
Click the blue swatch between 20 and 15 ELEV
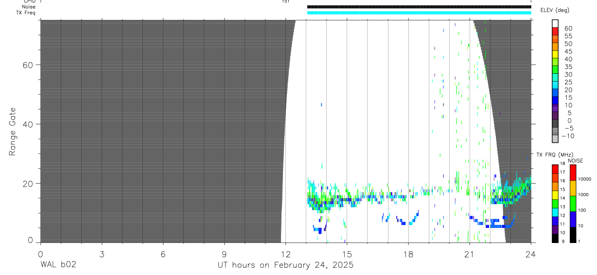[556, 93]
